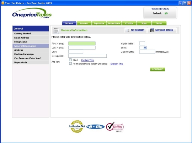Click the floppy disk save icon

point(152,30)
